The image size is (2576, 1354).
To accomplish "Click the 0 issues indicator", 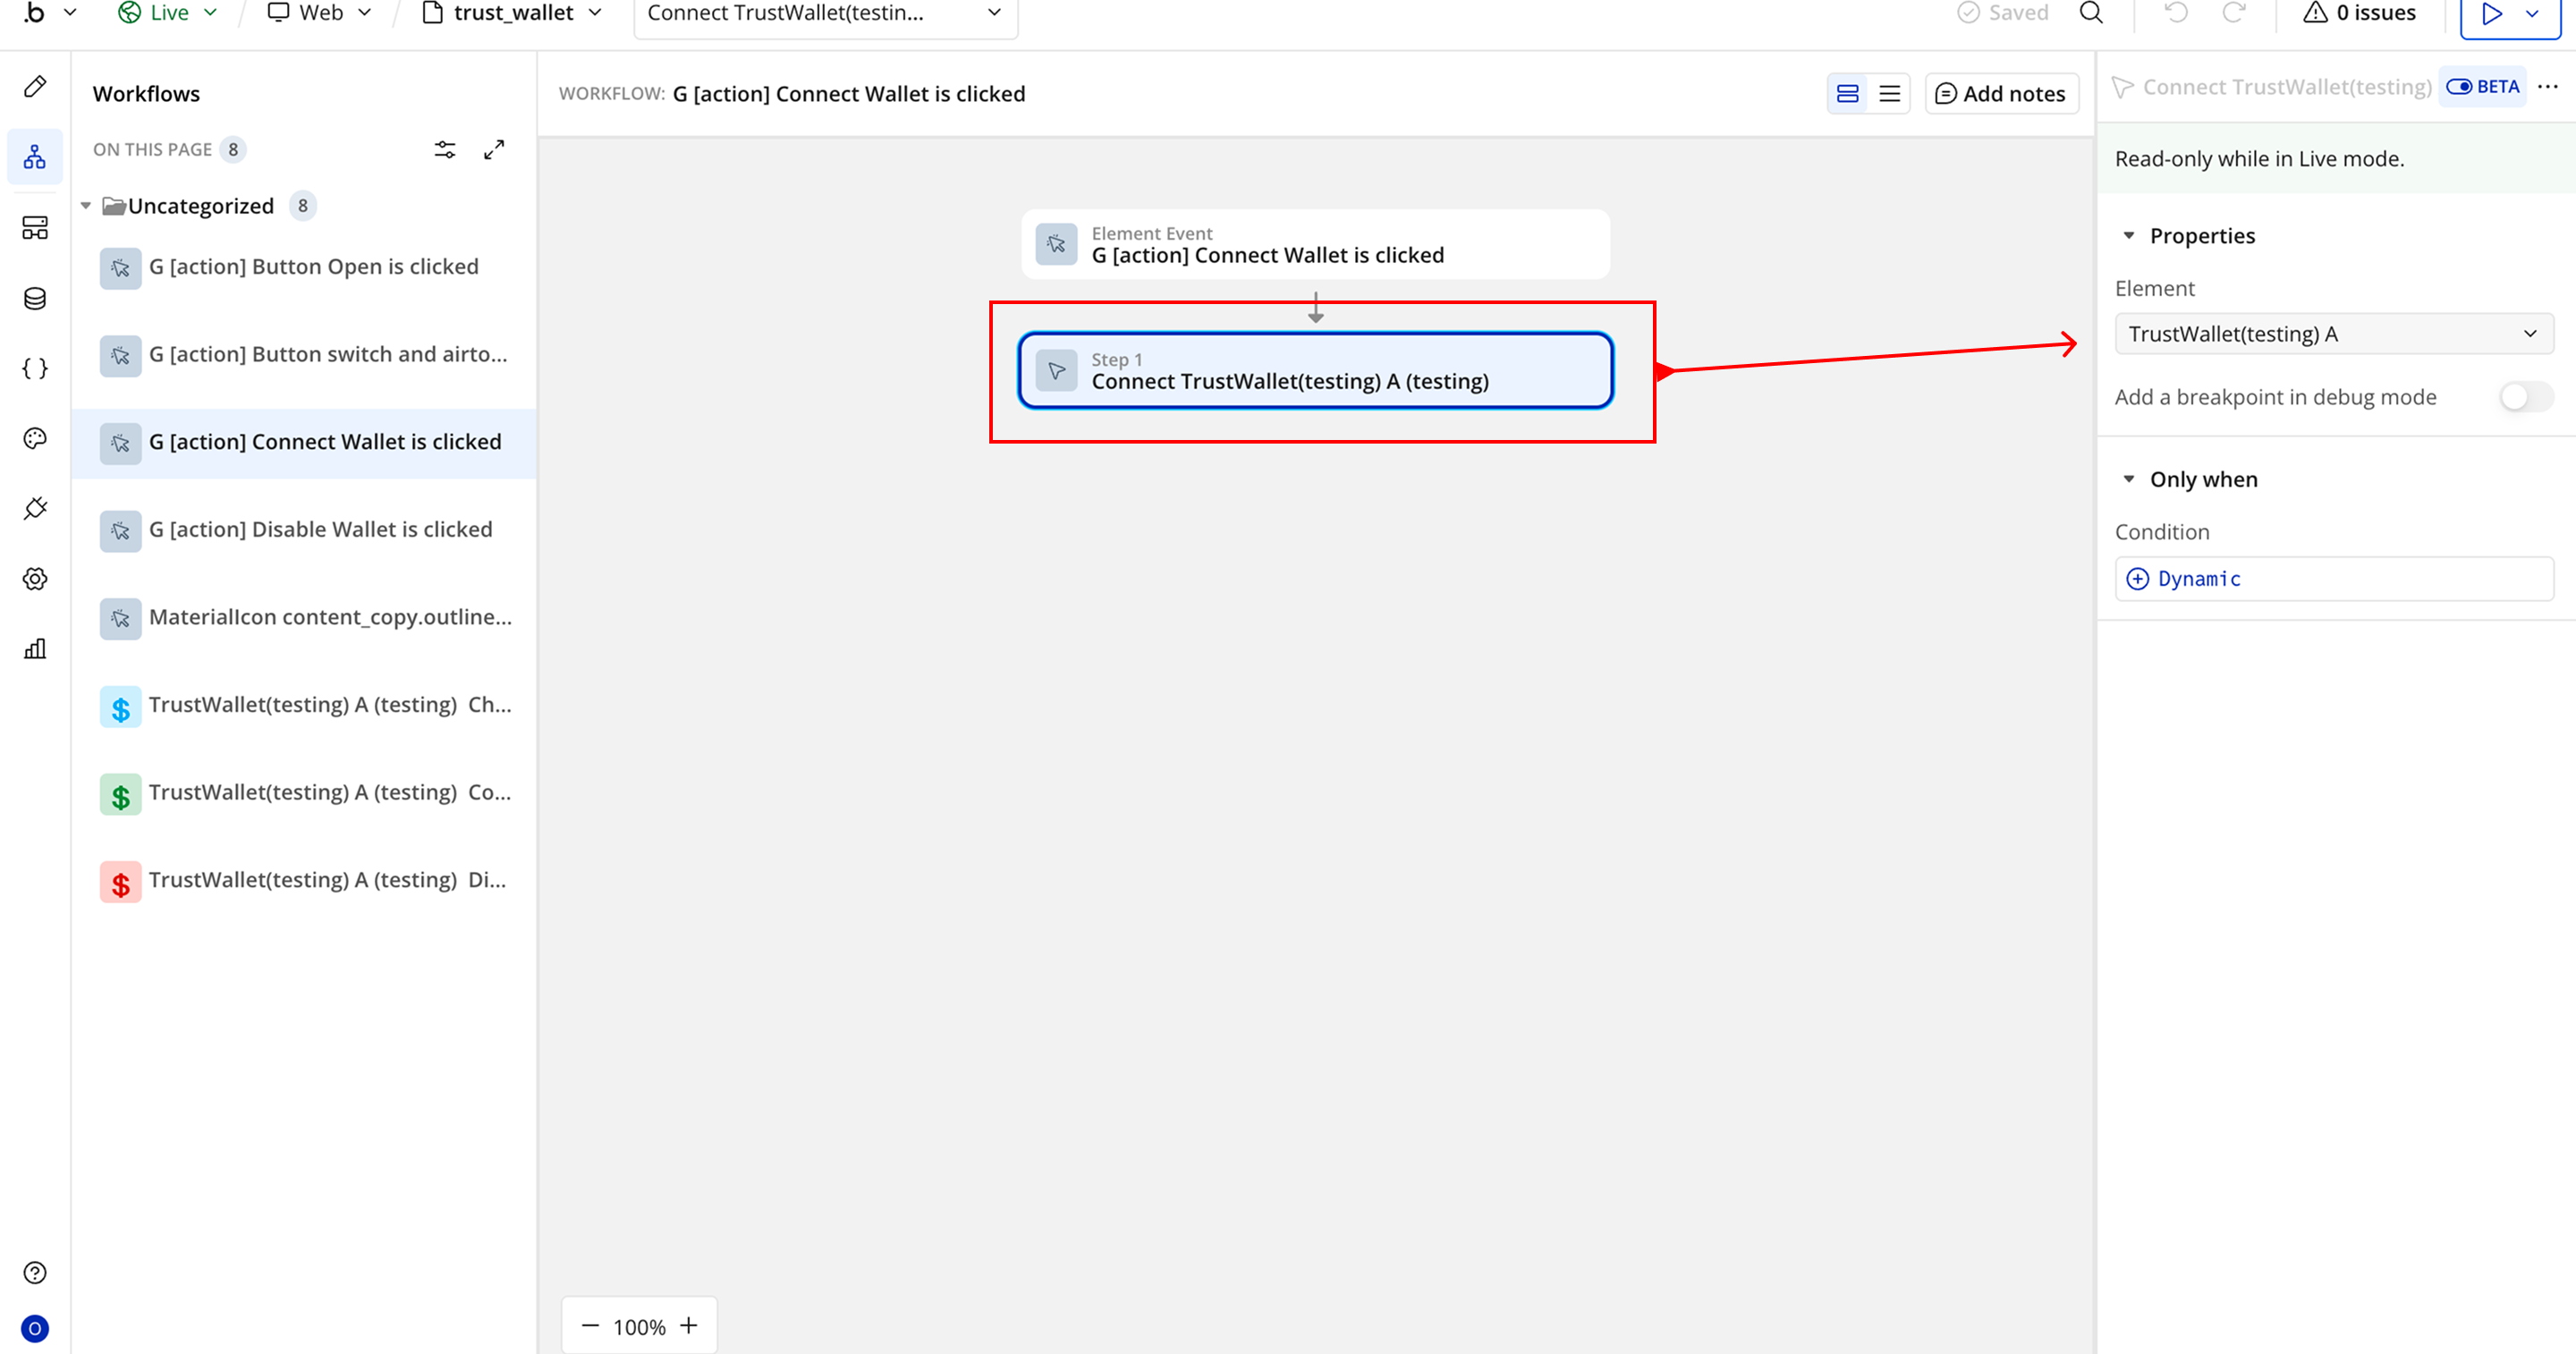I will (x=2360, y=13).
